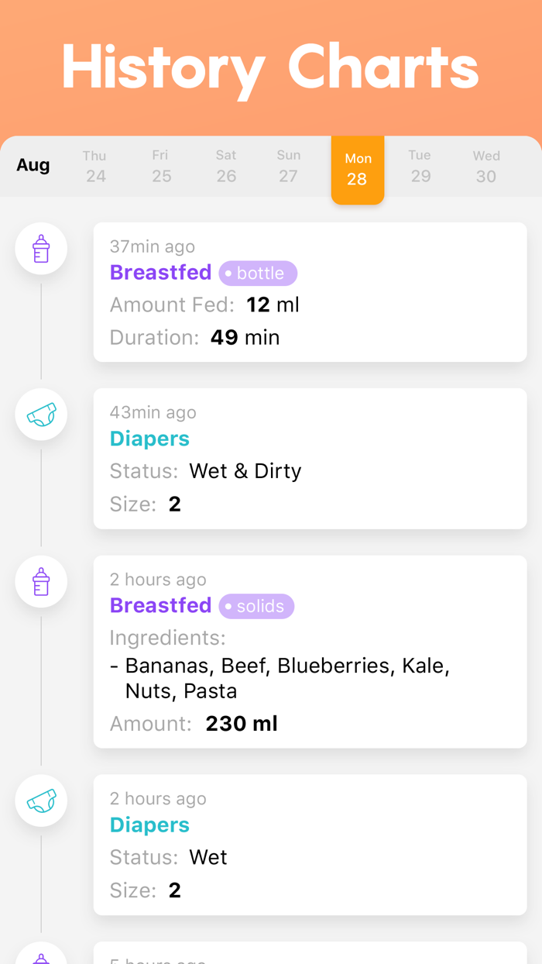Viewport: 542px width, 964px height.
Task: Select Fri 25 from the date strip
Action: [160, 168]
